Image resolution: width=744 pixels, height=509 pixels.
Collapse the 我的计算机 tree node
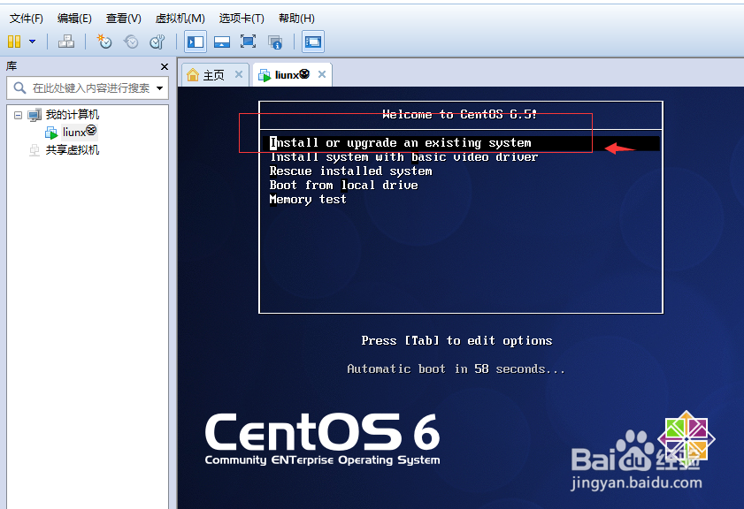18,115
